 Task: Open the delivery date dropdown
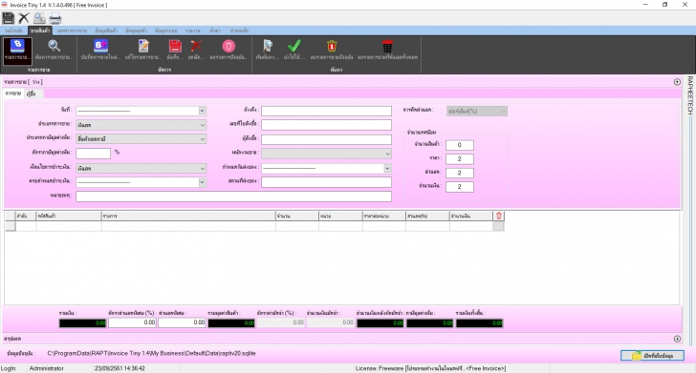(x=387, y=168)
